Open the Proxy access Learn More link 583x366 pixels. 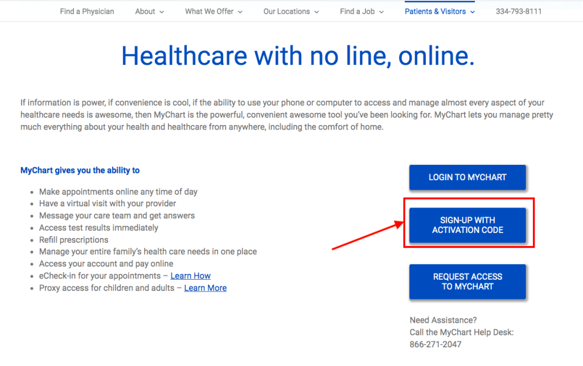pos(205,288)
